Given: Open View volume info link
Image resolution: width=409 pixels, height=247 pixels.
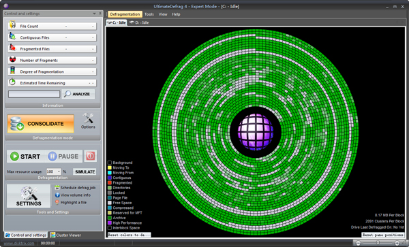Looking at the screenshot, I should coord(76,195).
